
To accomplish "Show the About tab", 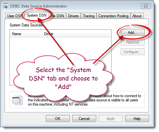I will (137, 16).
